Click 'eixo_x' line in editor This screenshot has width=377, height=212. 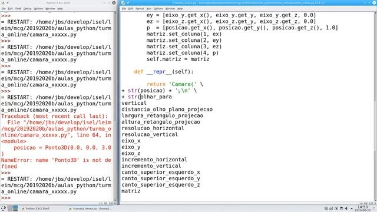pos(131,141)
